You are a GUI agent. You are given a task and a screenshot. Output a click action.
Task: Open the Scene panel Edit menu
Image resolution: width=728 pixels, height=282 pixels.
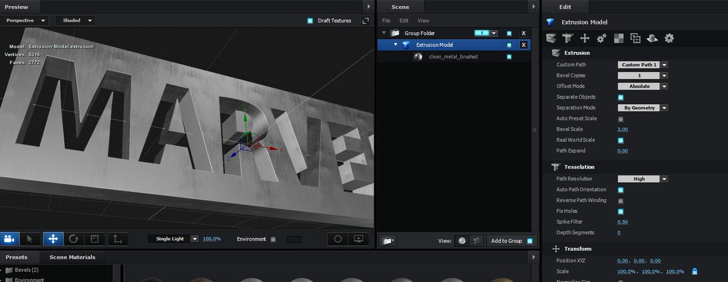point(404,21)
